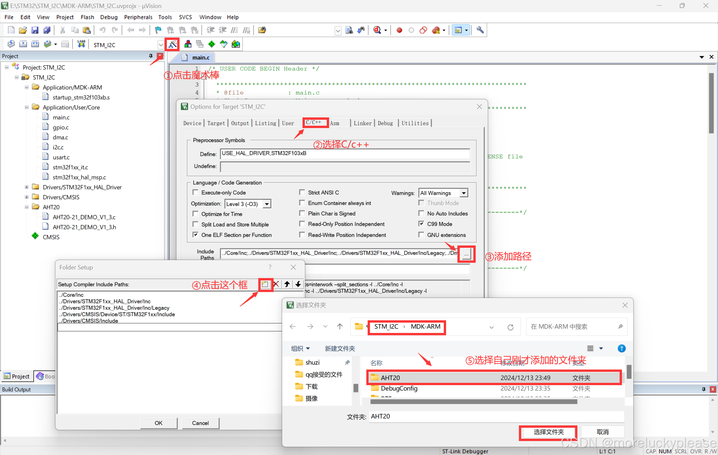Image resolution: width=718 pixels, height=455 pixels.
Task: Toggle the Strict ANSI C checkbox
Action: [302, 192]
